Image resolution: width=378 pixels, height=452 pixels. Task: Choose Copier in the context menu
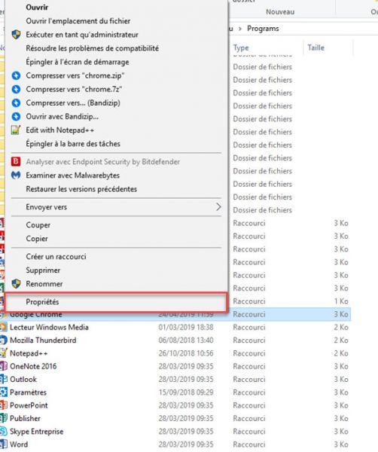[37, 238]
